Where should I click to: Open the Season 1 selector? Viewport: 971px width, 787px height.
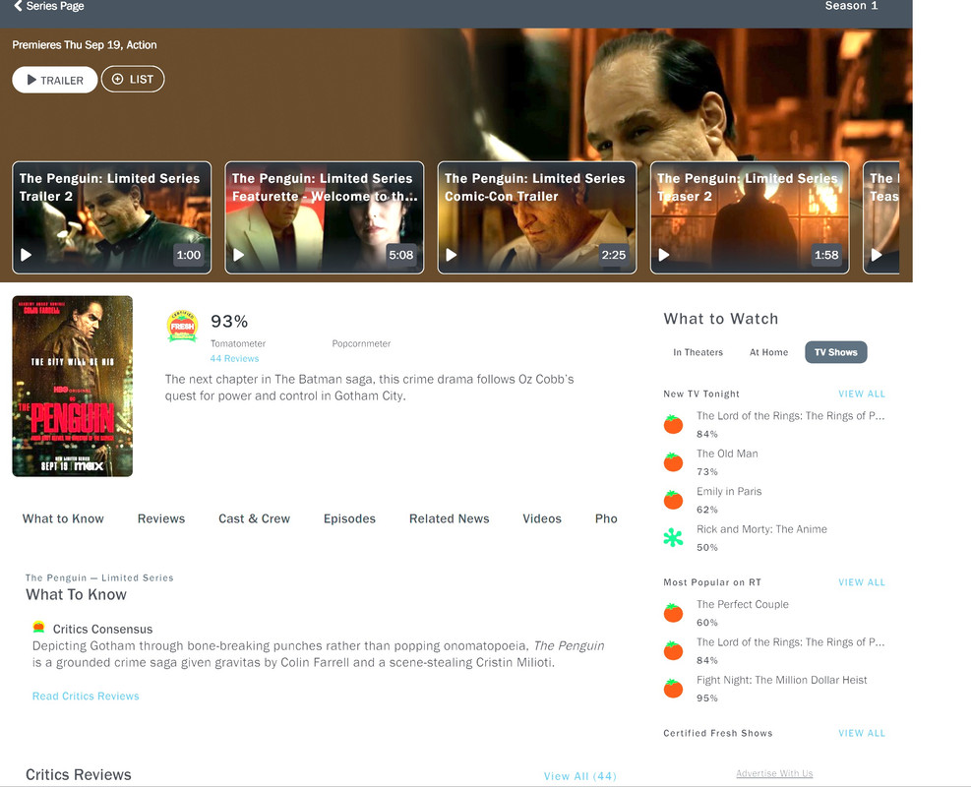(851, 6)
